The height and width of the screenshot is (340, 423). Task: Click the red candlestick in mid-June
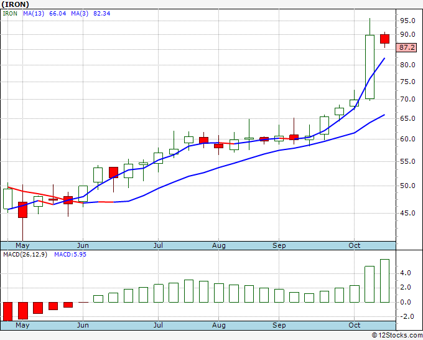[113, 172]
